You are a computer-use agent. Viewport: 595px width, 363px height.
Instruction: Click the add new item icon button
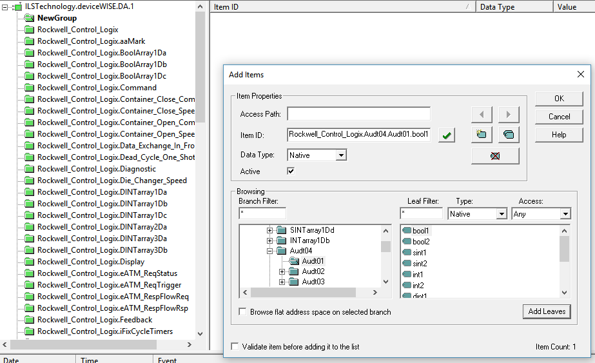point(482,135)
